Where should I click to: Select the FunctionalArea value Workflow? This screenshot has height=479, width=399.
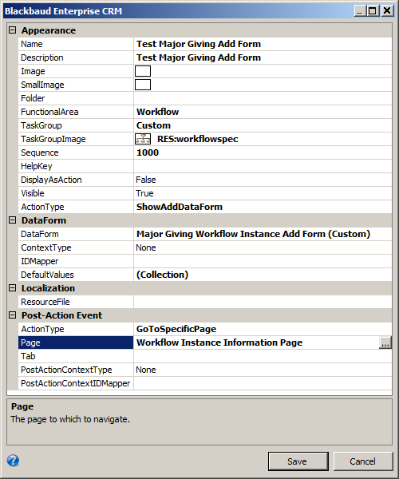pyautogui.click(x=263, y=112)
